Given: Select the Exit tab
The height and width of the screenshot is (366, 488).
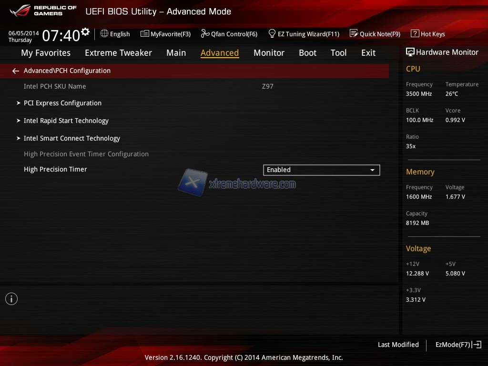Looking at the screenshot, I should click(368, 53).
